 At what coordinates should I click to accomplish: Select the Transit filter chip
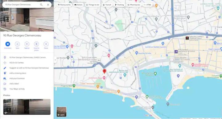(x=107, y=5)
